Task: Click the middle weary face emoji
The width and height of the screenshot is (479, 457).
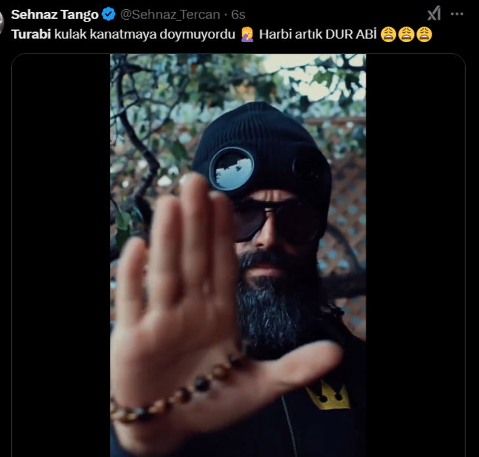Action: click(x=406, y=35)
